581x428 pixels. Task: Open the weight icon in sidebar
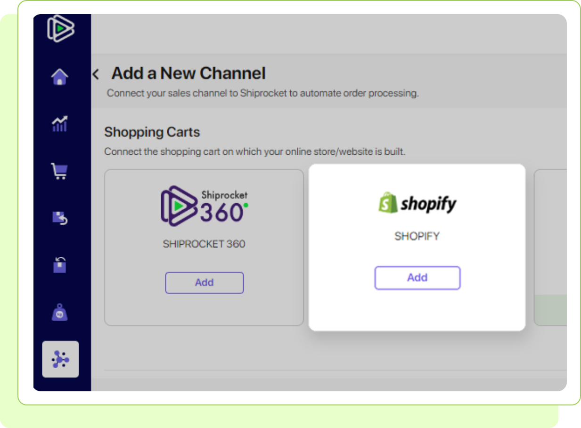[x=60, y=312]
